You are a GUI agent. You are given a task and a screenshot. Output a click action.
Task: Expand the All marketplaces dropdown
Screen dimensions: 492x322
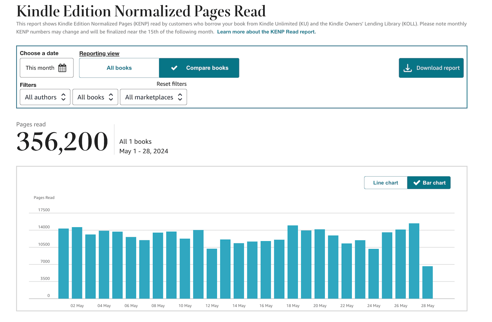pyautogui.click(x=153, y=97)
